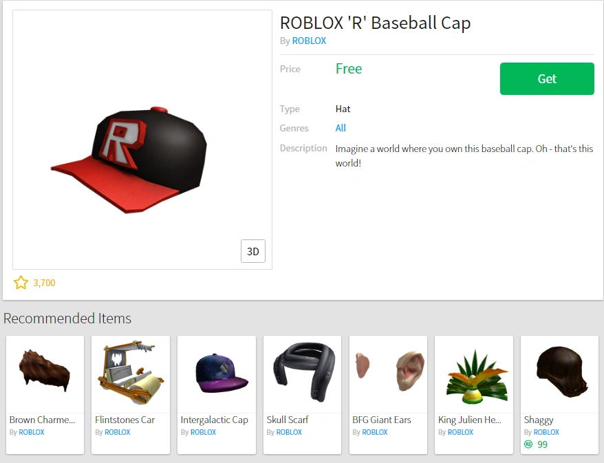This screenshot has width=604, height=463.
Task: Open the ROBLOX creator link under title
Action: coord(309,41)
